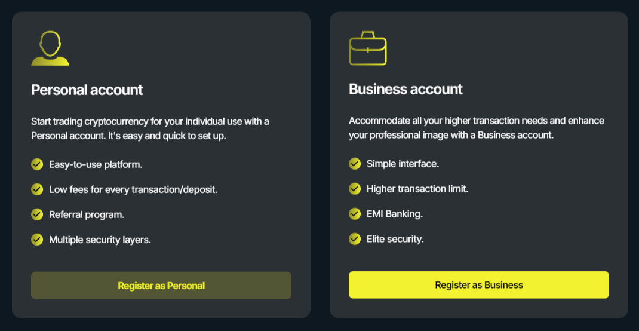Click checkmark icon beside Easy-to-use platform
The image size is (639, 331).
point(37,164)
